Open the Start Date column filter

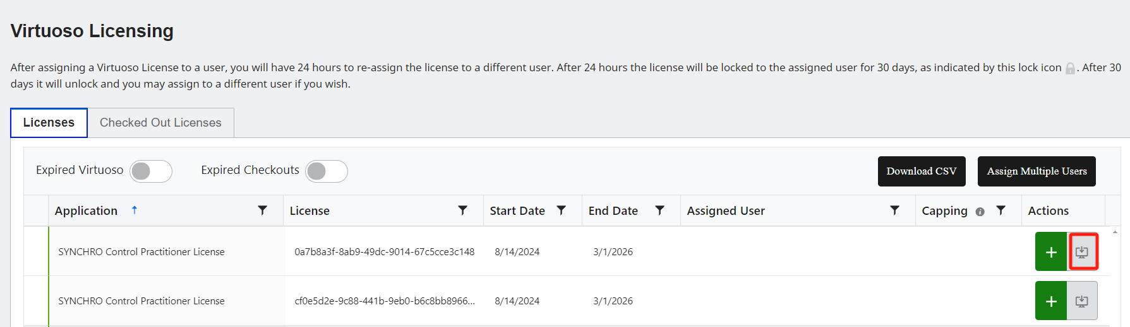561,210
